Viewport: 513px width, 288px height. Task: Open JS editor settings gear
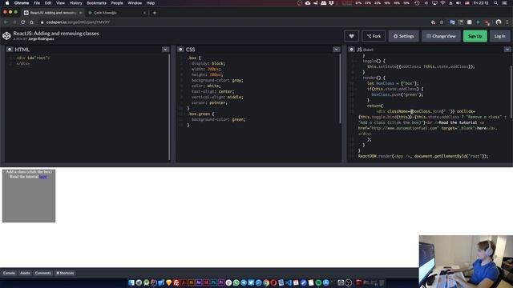point(351,50)
